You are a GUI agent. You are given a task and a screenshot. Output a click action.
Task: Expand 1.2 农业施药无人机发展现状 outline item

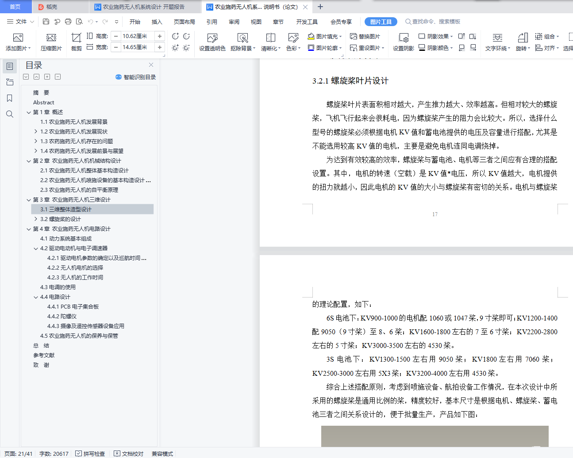36,132
